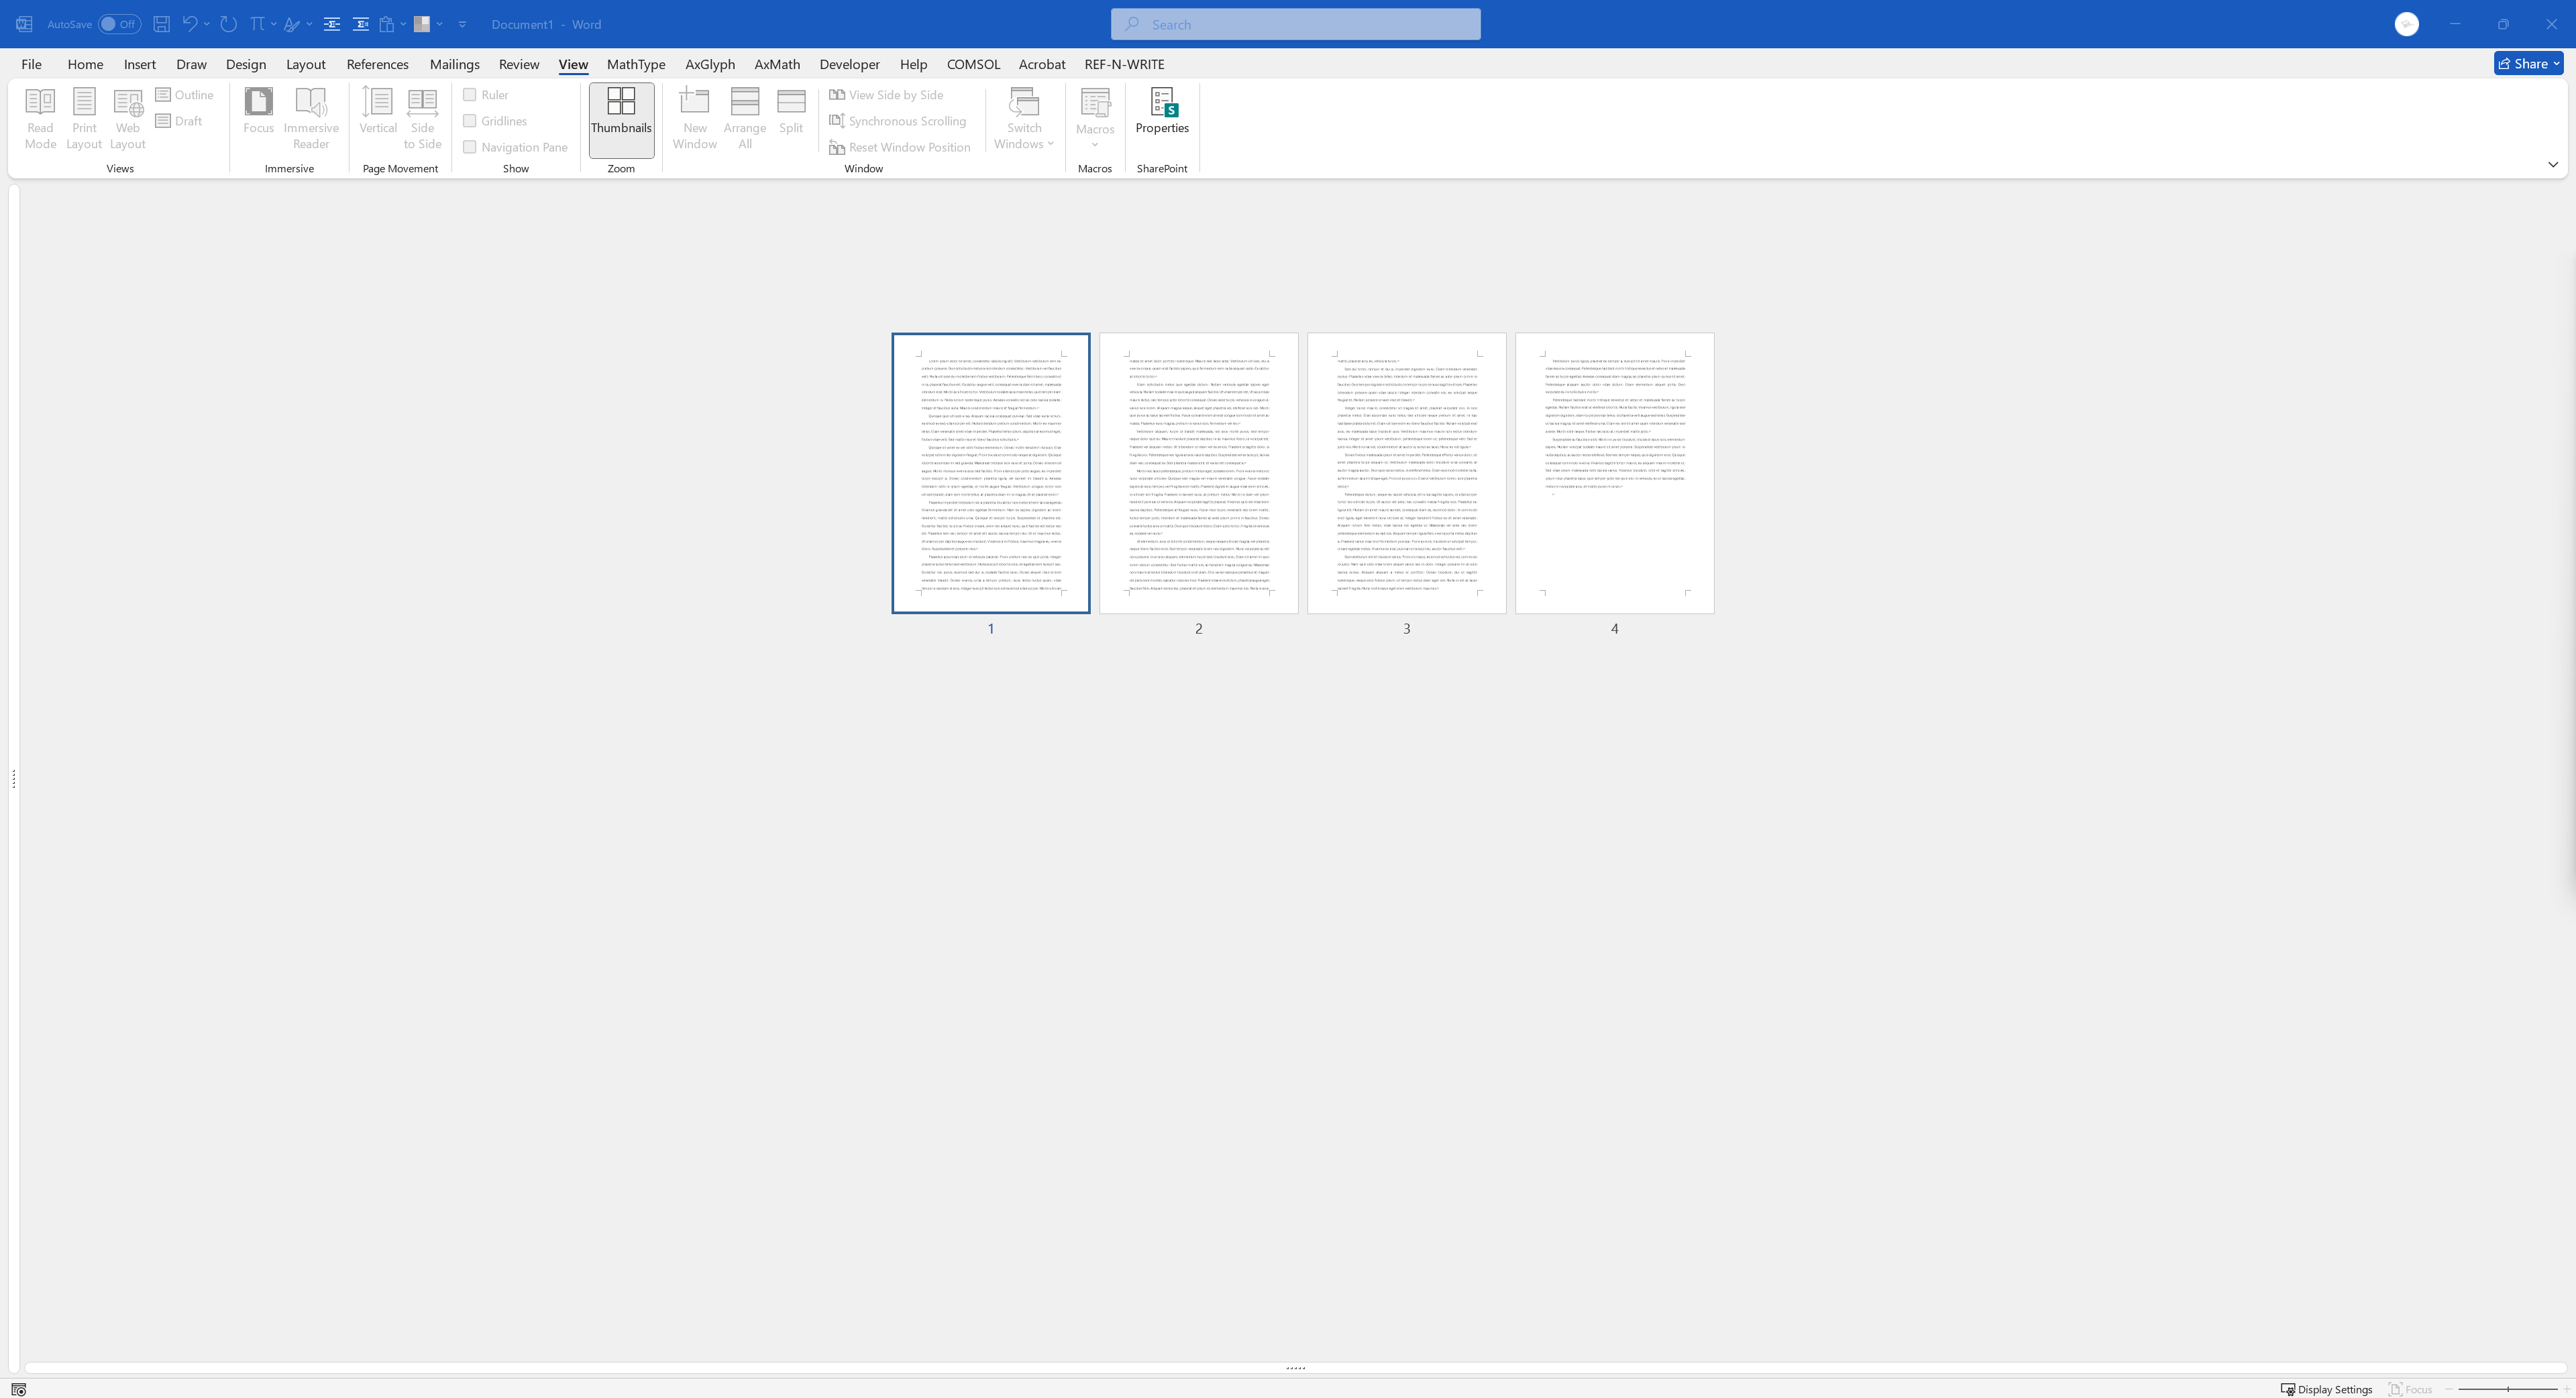Switch to the Layout tab

pyautogui.click(x=305, y=64)
